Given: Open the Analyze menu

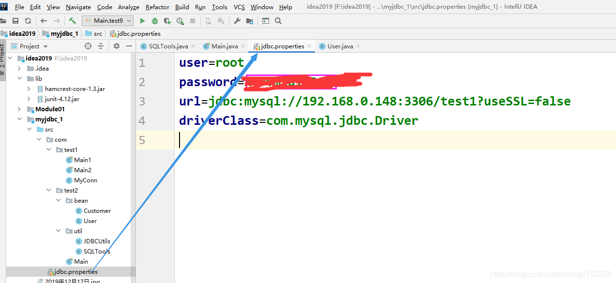Looking at the screenshot, I should (x=129, y=7).
